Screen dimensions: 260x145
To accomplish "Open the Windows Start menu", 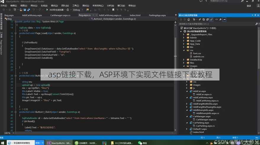I will coord(2,143).
